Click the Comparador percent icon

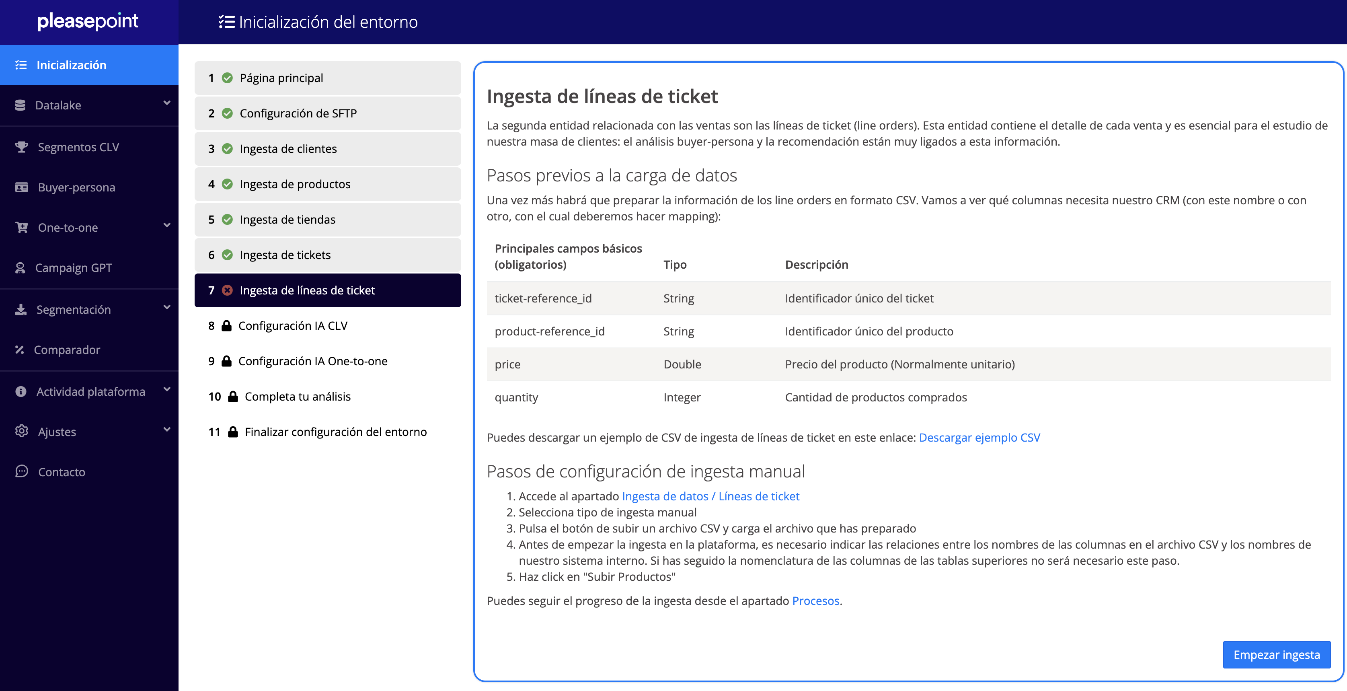click(20, 350)
